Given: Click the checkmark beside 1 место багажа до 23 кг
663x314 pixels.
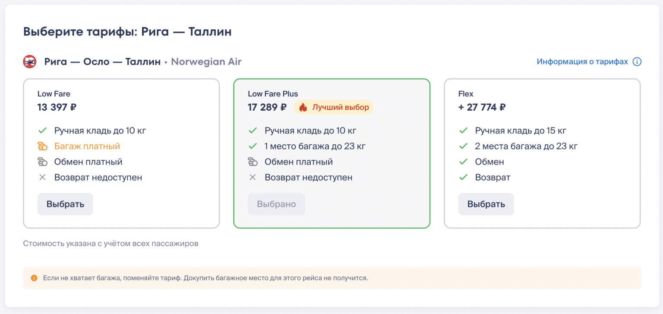Looking at the screenshot, I should tap(253, 146).
